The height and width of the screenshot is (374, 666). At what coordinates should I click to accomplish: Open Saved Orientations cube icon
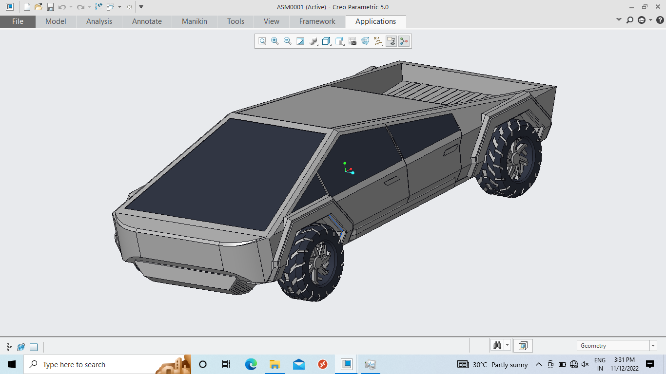point(327,41)
